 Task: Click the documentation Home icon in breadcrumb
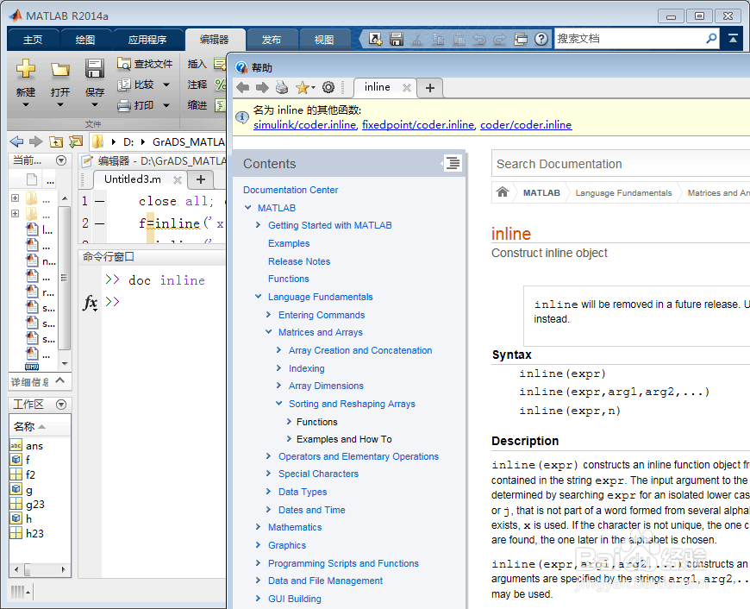(x=503, y=192)
